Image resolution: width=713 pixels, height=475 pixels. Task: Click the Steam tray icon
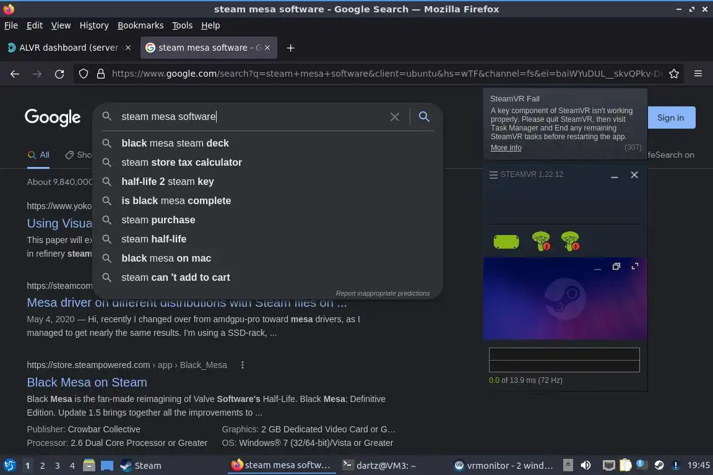(x=659, y=465)
